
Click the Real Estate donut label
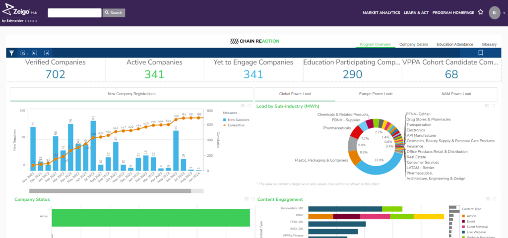pyautogui.click(x=416, y=157)
